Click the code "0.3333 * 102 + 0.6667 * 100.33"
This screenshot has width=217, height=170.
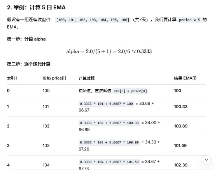[109, 123]
